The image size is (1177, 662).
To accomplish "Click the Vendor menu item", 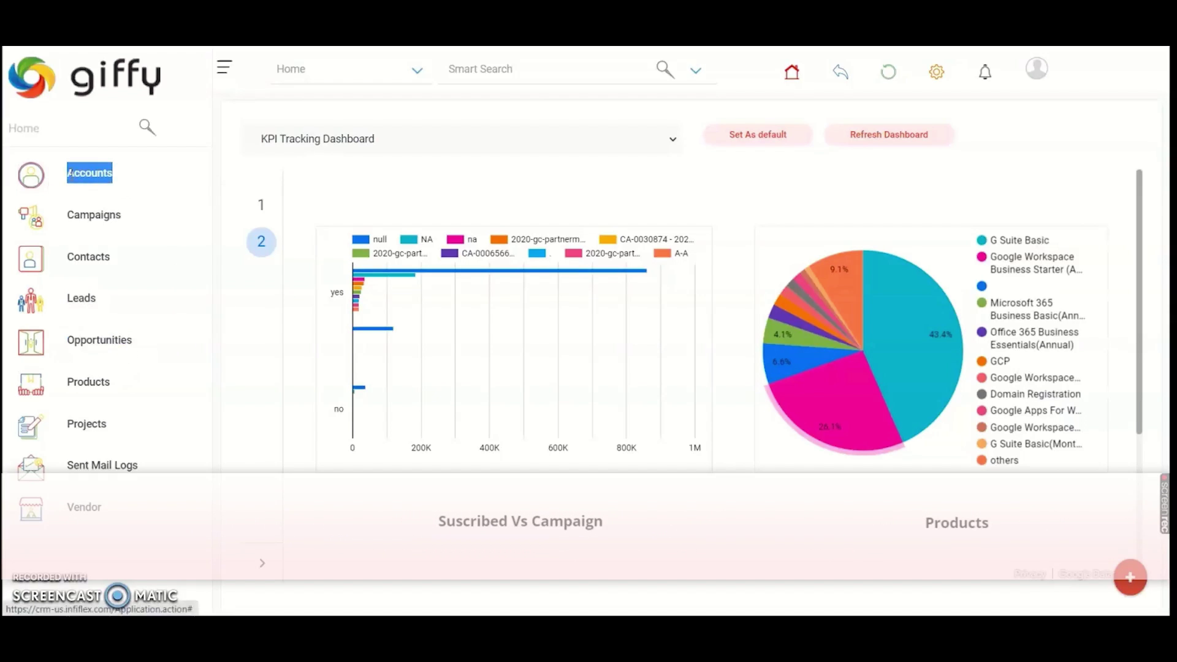I will [x=84, y=507].
